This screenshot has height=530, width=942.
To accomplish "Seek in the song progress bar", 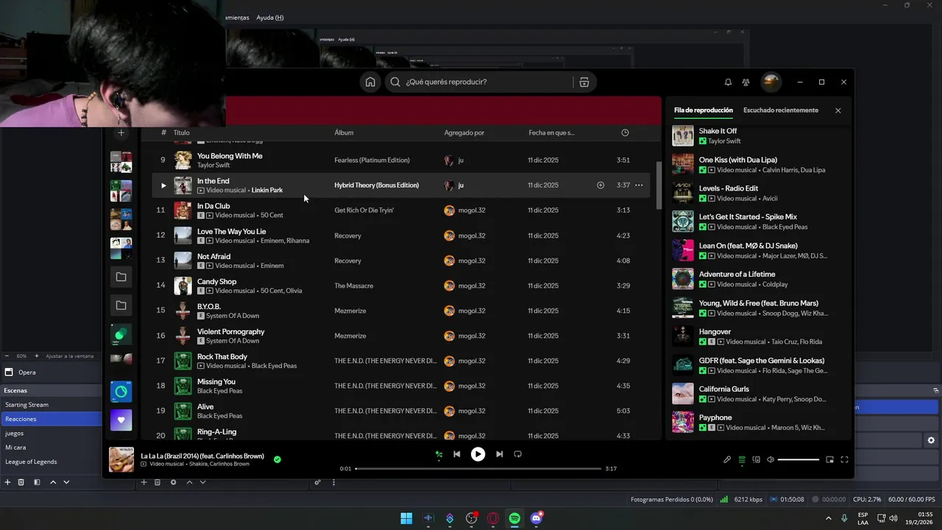I will click(x=478, y=468).
